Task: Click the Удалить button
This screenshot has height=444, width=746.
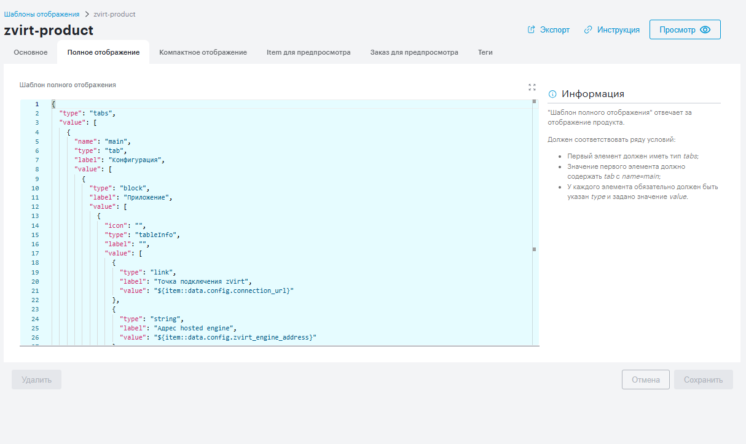Action: point(36,380)
